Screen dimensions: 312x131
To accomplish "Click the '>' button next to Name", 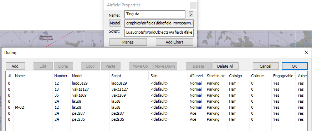I will 191,15.
